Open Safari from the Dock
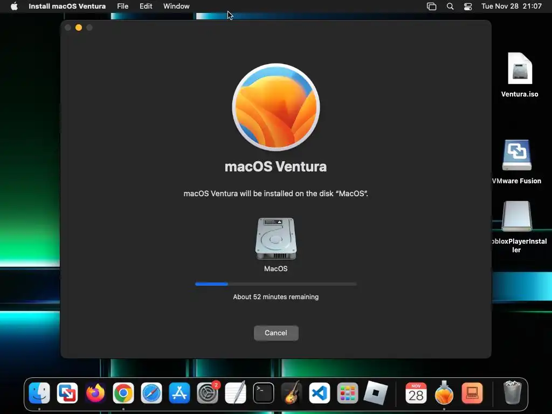This screenshot has height=414, width=552. pyautogui.click(x=151, y=393)
